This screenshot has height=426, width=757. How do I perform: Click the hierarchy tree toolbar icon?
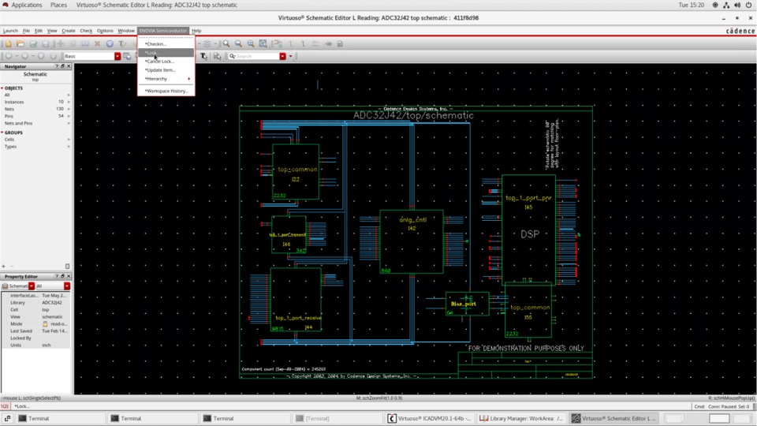pyautogui.click(x=278, y=43)
